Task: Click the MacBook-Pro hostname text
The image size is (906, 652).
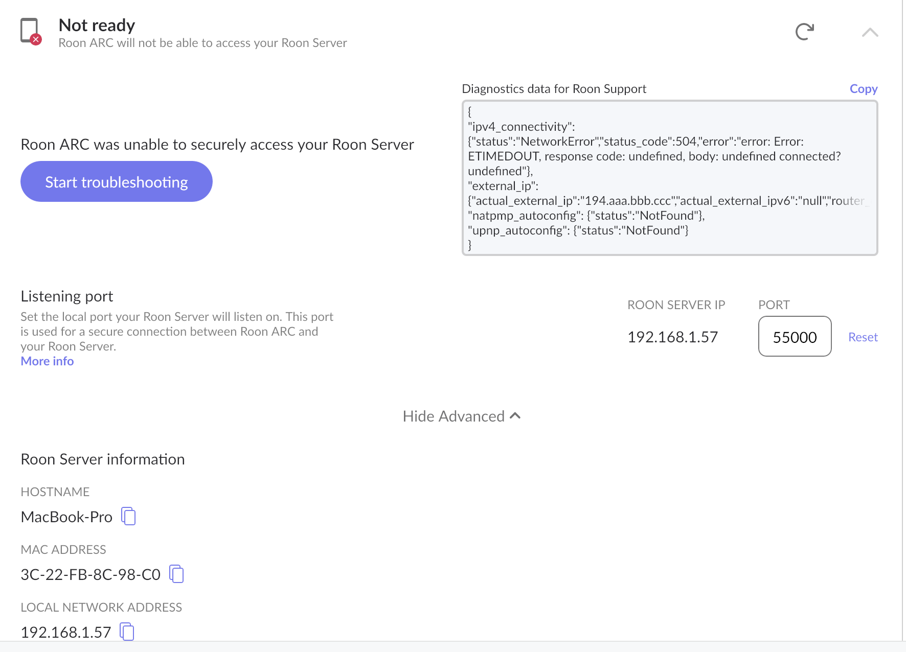Action: (x=66, y=517)
